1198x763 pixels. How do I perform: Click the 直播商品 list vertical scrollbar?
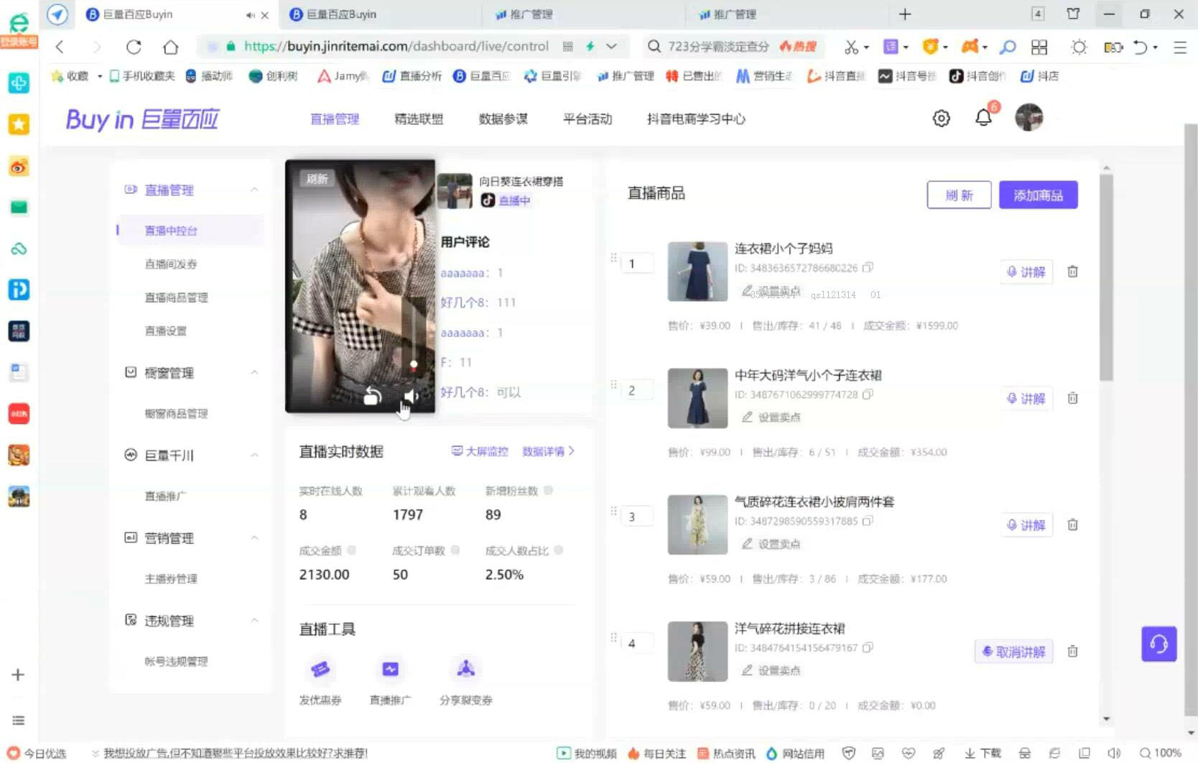[1106, 277]
